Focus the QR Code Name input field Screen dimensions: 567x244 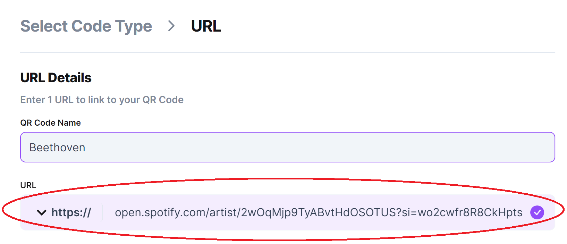(x=287, y=147)
